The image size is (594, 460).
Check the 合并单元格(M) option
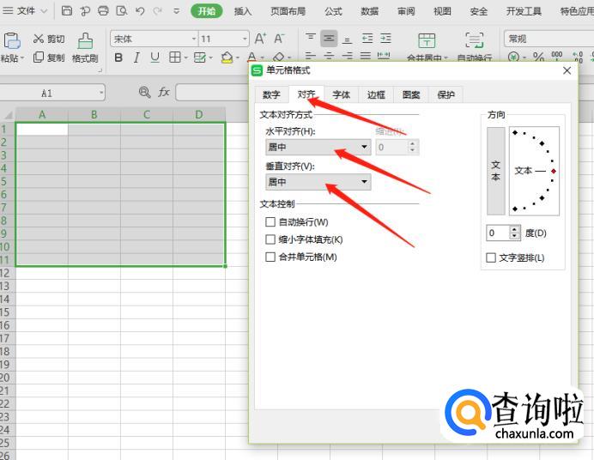coord(270,257)
